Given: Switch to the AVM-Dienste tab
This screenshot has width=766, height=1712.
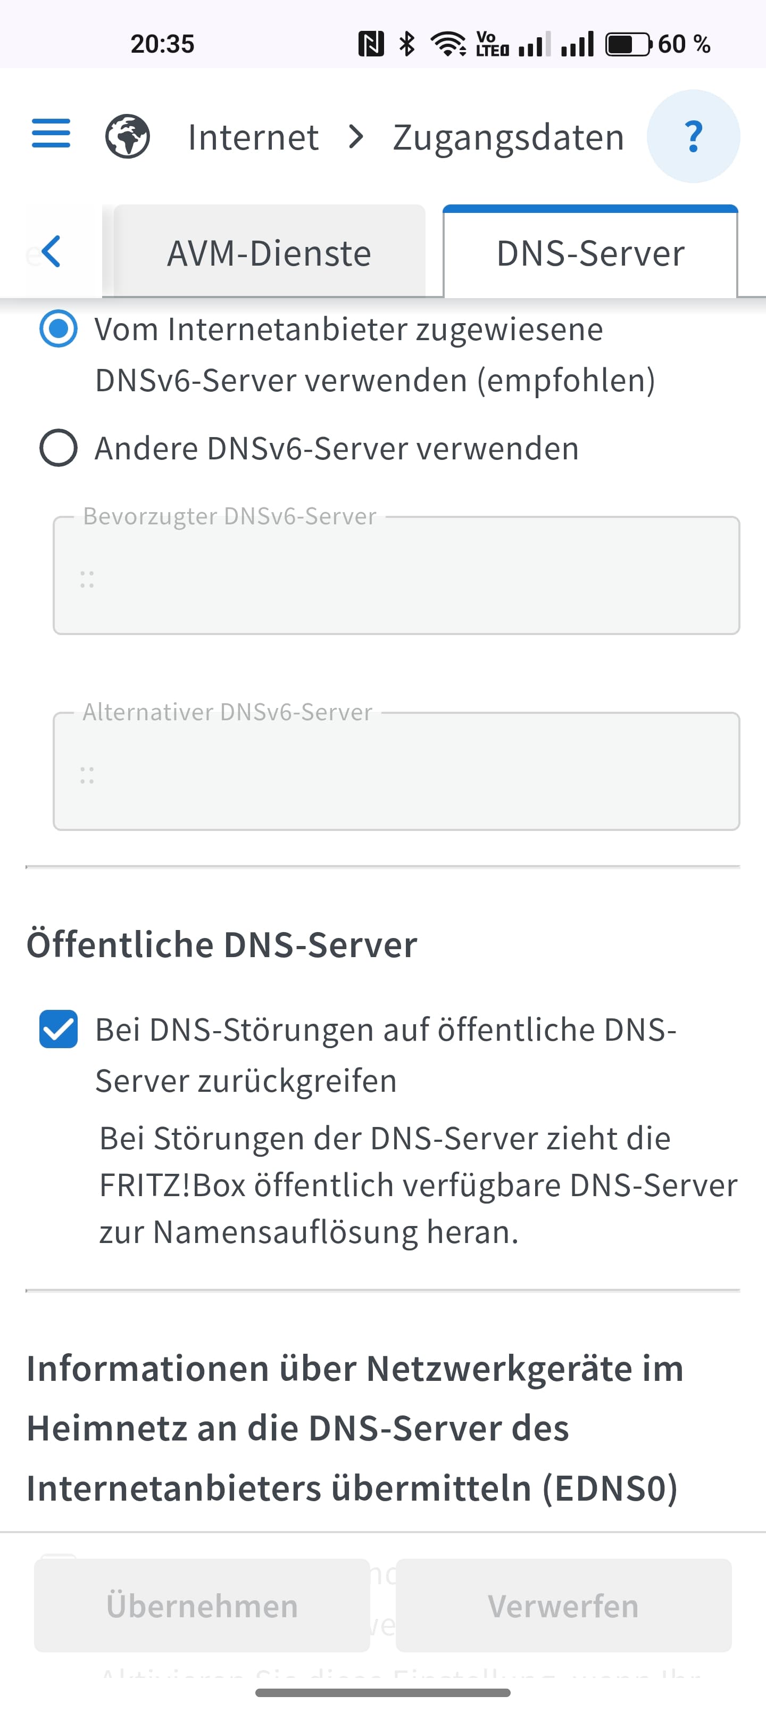Looking at the screenshot, I should tap(269, 253).
